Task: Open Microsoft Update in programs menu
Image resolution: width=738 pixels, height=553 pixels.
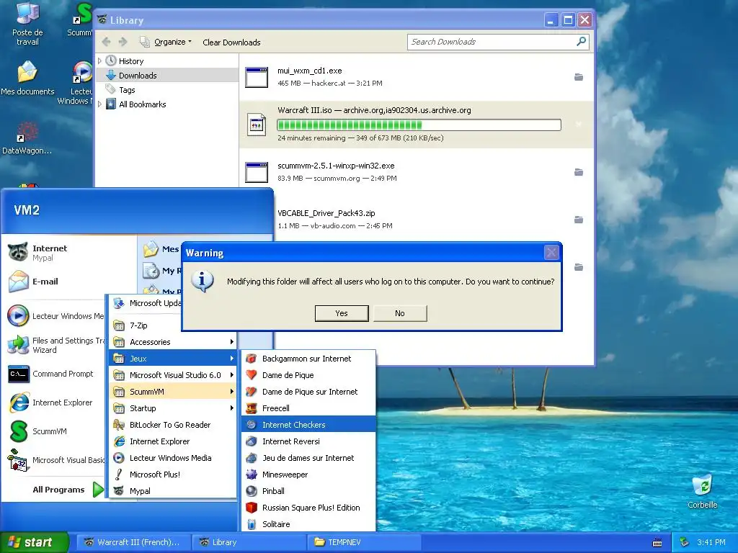Action: point(146,303)
